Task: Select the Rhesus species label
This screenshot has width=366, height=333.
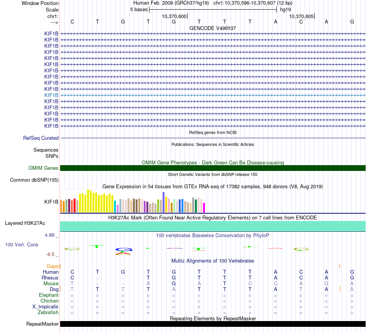Action: coord(50,278)
